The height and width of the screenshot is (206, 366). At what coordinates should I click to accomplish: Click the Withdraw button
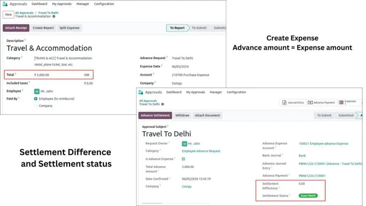(x=182, y=115)
